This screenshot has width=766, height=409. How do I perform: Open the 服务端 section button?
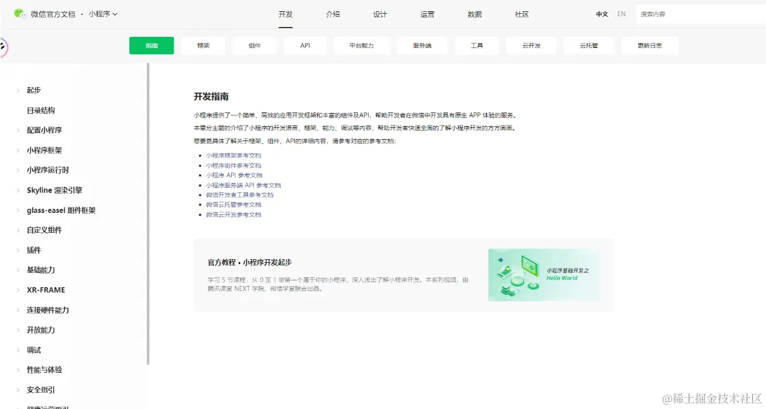point(422,46)
